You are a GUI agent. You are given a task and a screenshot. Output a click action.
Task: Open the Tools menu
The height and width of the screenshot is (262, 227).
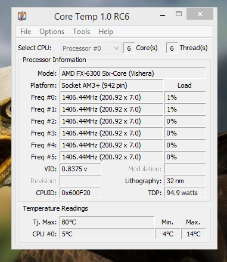pos(82,32)
